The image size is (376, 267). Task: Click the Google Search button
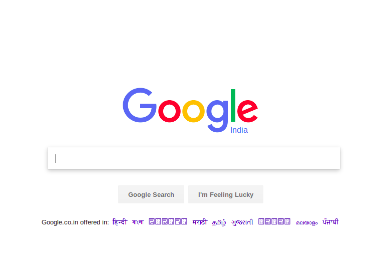pos(151,194)
